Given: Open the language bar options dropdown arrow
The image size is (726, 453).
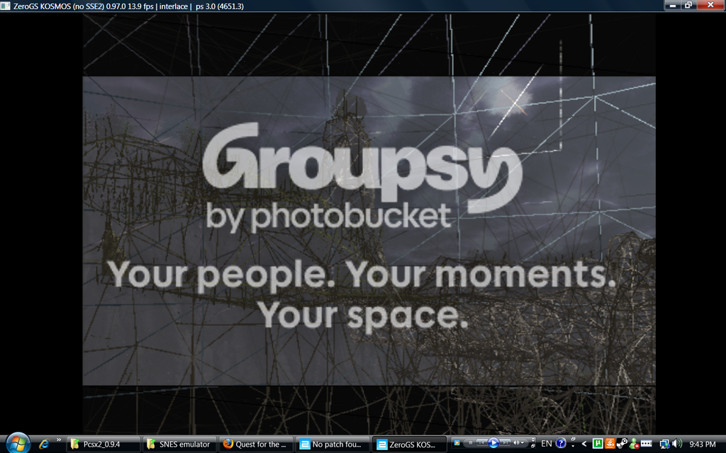Looking at the screenshot, I should (573, 447).
